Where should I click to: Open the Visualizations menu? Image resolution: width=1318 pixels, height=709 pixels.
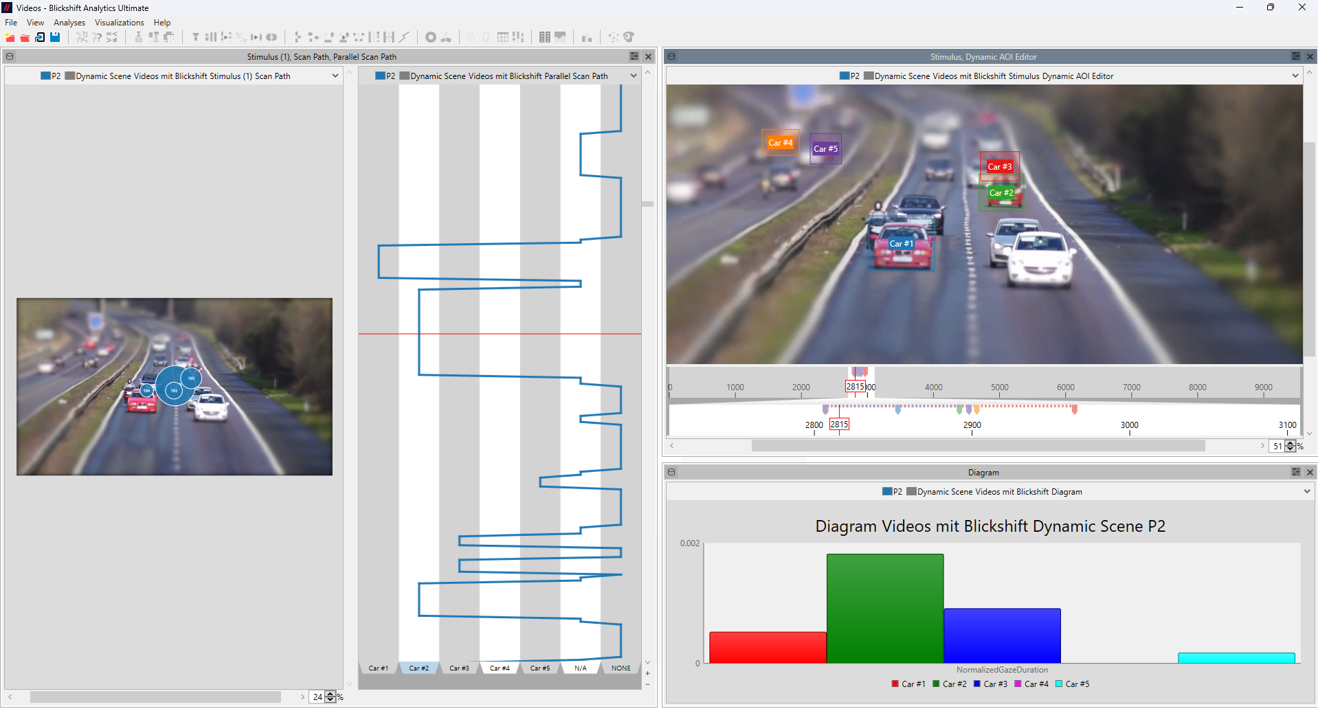click(119, 23)
